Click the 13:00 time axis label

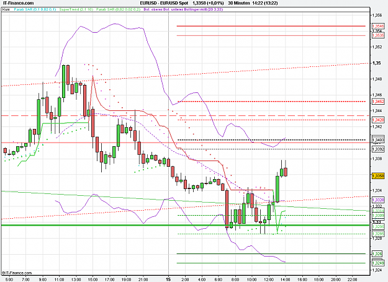(x=76, y=280)
